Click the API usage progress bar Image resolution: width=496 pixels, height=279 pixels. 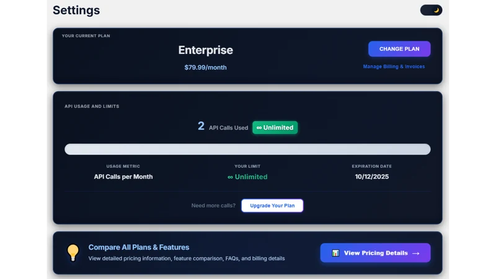pos(247,149)
